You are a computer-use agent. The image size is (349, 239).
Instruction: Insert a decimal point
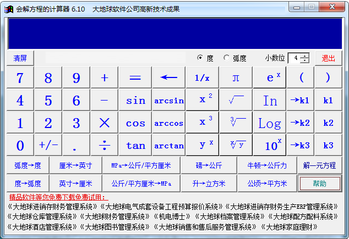(x=77, y=145)
